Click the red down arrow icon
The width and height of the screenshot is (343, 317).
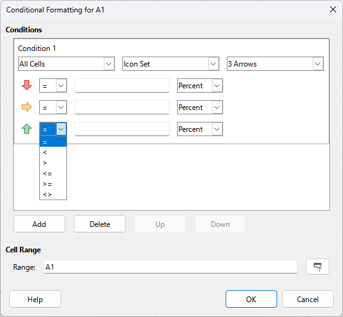tap(27, 85)
